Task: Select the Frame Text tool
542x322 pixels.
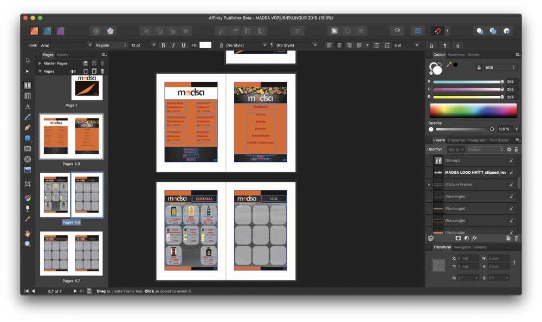Action: (28, 85)
